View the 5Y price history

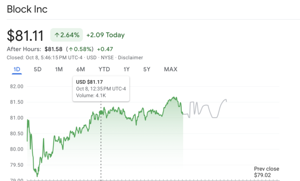coord(147,69)
